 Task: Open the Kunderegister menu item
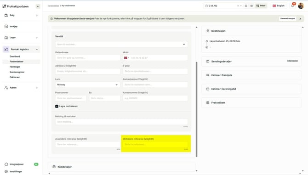pyautogui.click(x=17, y=72)
